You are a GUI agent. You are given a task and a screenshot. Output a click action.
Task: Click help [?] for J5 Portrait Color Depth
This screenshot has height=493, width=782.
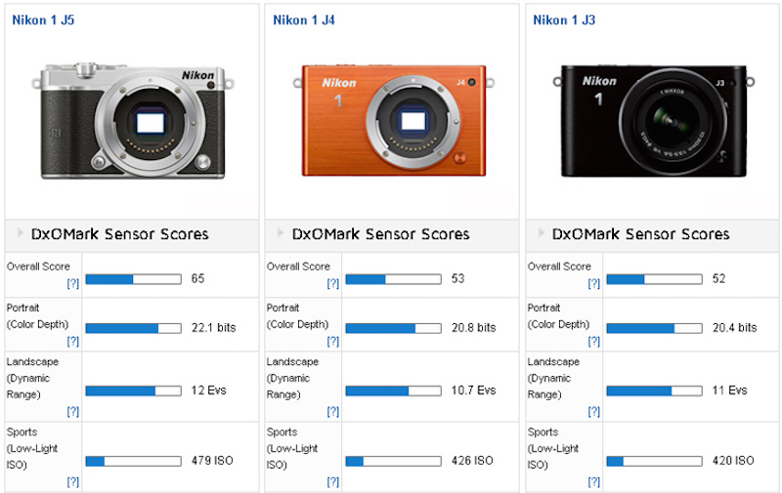click(72, 342)
